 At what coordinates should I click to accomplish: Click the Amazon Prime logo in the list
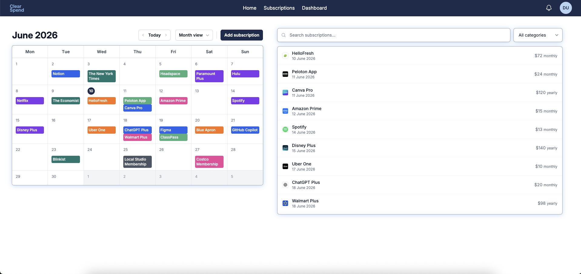click(285, 111)
